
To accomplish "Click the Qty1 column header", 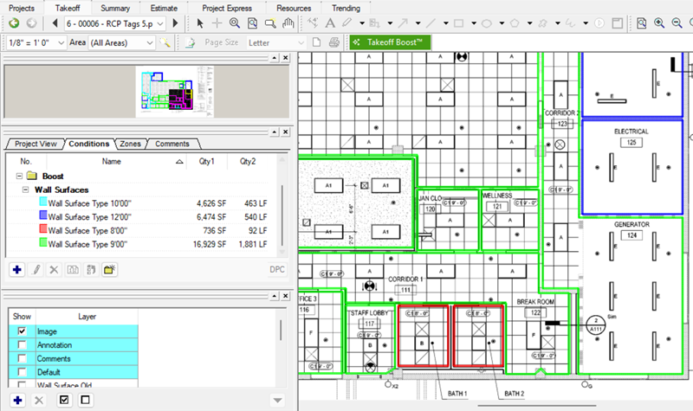I will 206,161.
